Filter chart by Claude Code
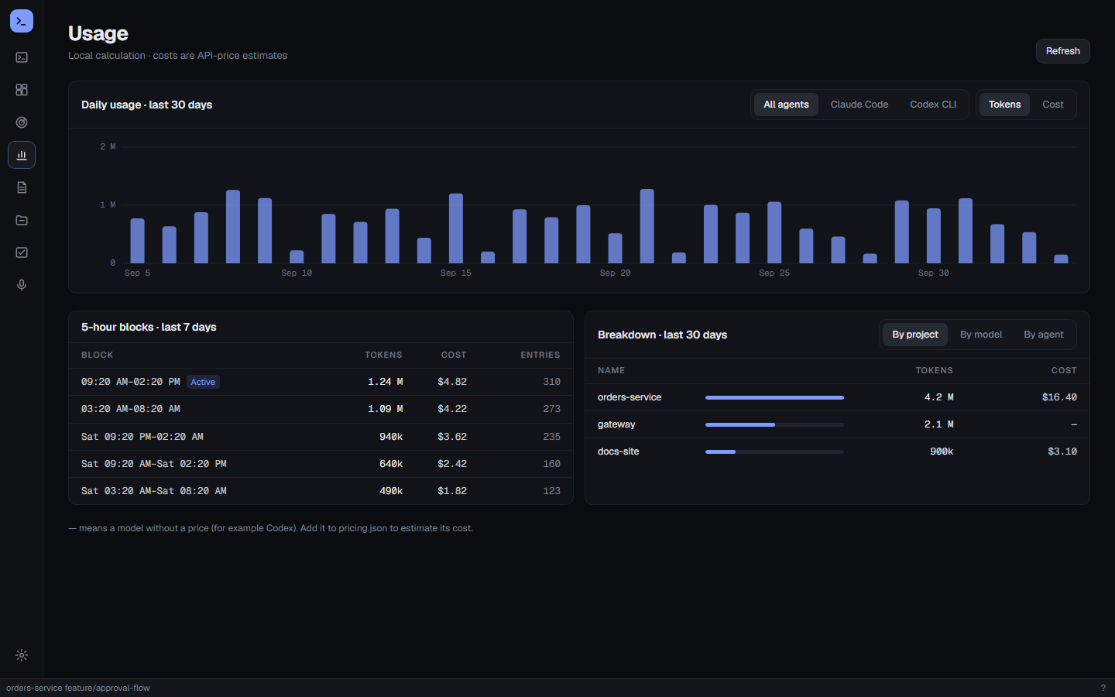Image resolution: width=1115 pixels, height=697 pixels. coord(859,105)
